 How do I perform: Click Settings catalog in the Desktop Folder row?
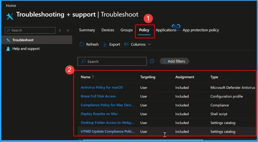pos(223,123)
